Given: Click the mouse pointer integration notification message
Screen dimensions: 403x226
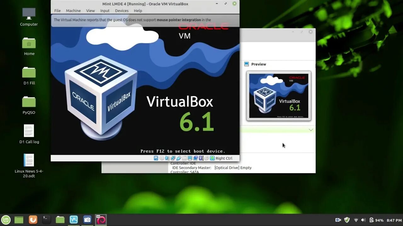Looking at the screenshot, I should tap(132, 20).
